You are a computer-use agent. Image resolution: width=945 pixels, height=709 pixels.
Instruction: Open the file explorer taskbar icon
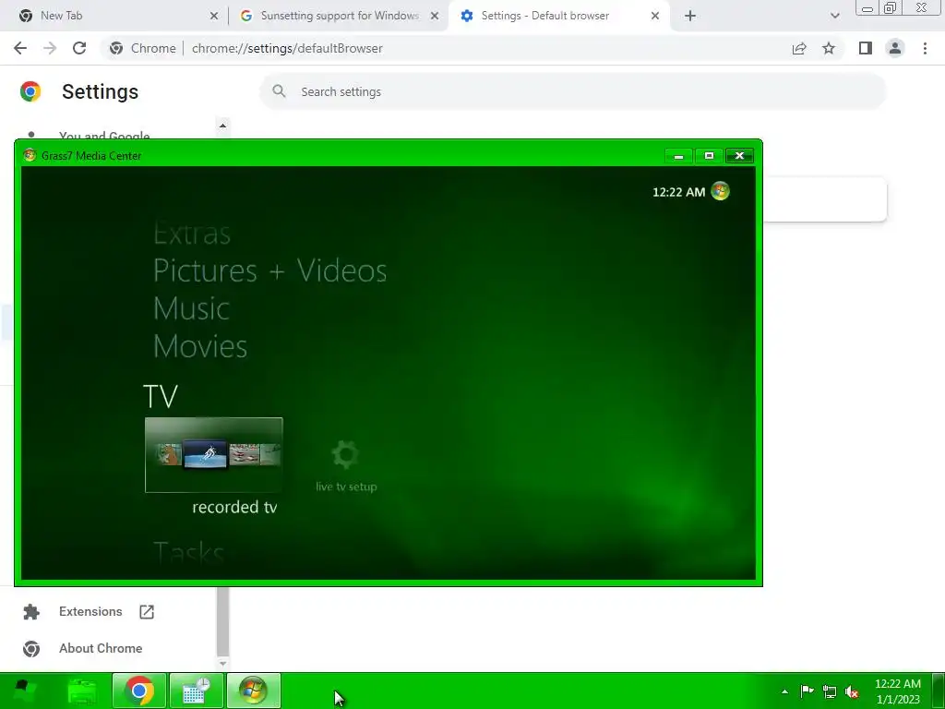pyautogui.click(x=82, y=691)
